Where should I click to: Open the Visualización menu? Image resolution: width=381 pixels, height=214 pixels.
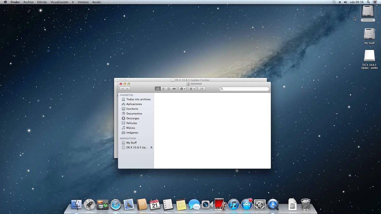pyautogui.click(x=59, y=2)
